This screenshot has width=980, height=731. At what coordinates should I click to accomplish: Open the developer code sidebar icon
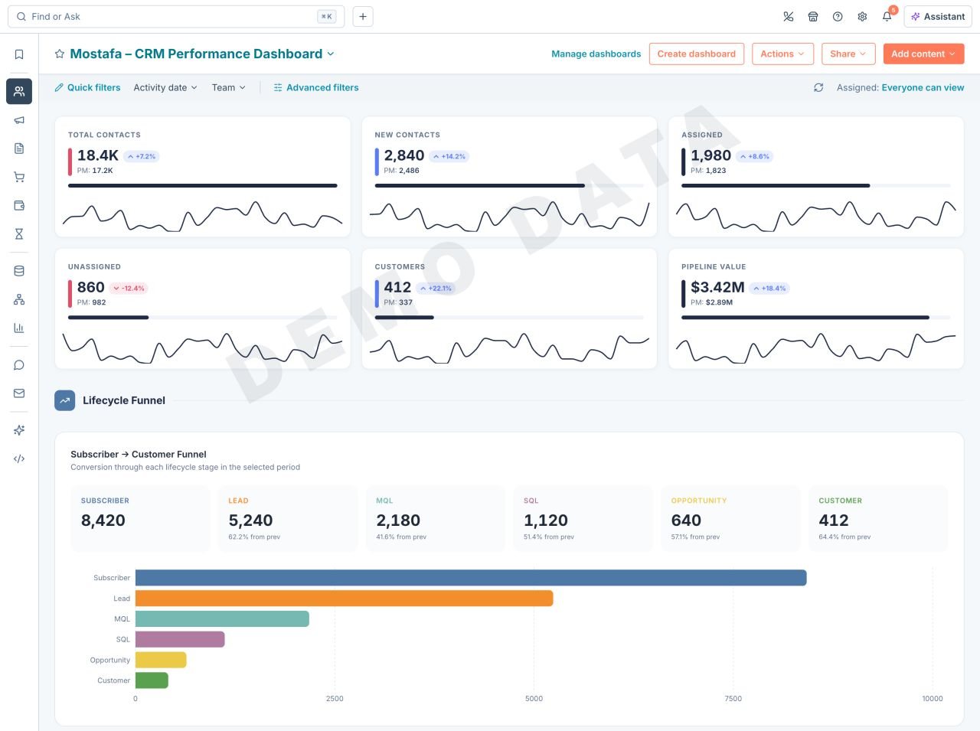19,459
